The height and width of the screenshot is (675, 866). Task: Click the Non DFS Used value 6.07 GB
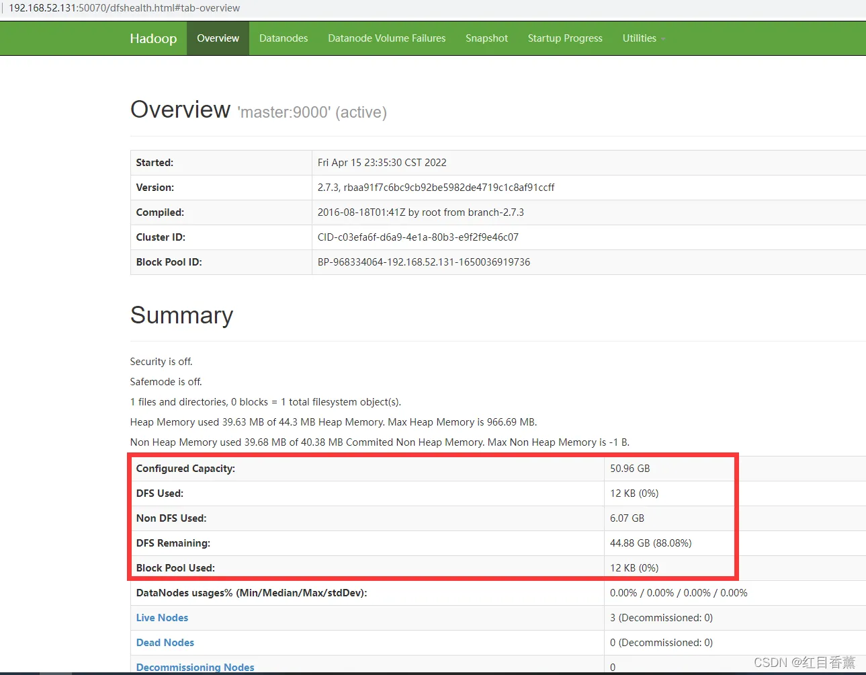[627, 518]
